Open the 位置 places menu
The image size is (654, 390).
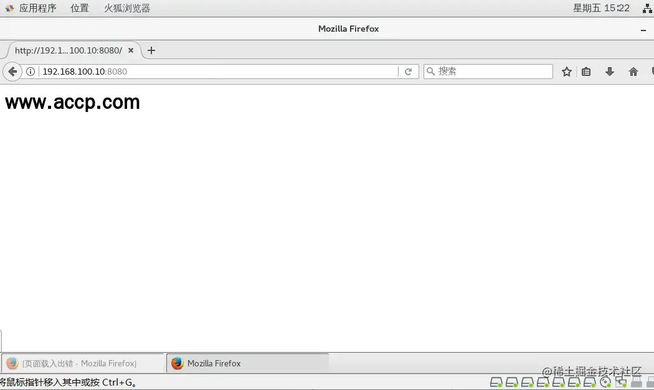click(x=80, y=8)
